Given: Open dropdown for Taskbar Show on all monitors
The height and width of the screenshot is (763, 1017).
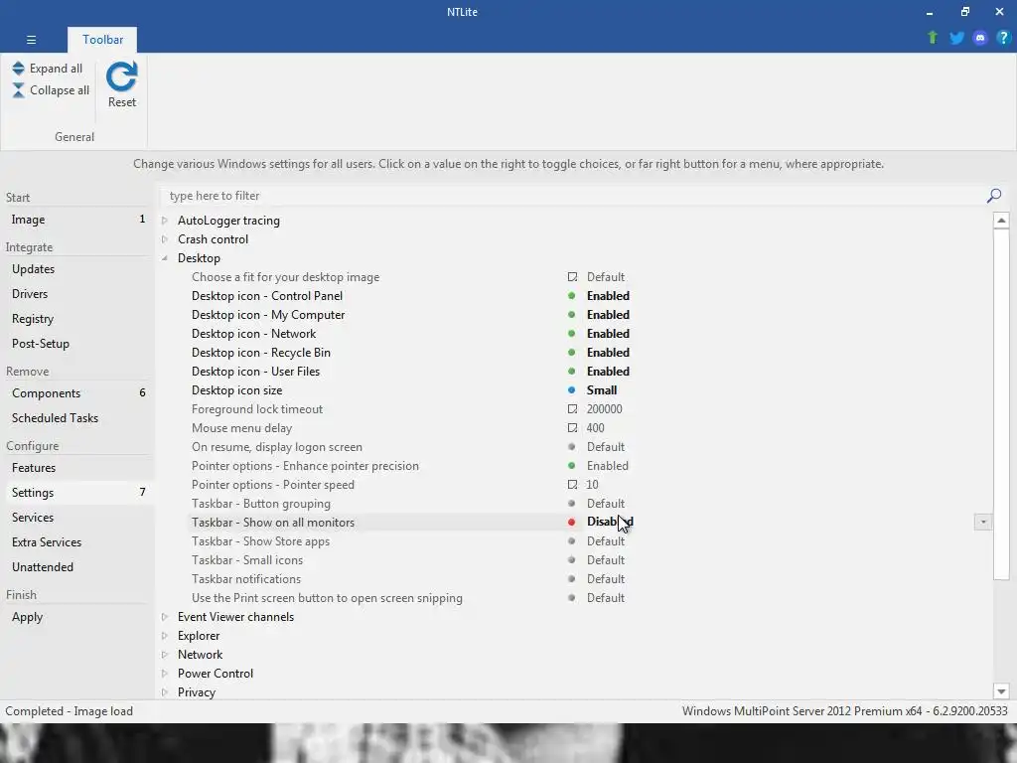Looking at the screenshot, I should click(x=982, y=522).
